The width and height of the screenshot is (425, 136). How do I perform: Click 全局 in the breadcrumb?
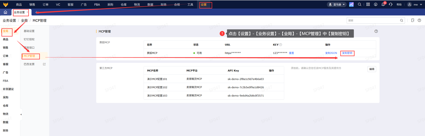[24, 21]
